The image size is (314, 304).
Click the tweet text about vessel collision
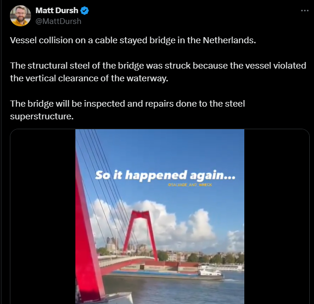point(133,40)
